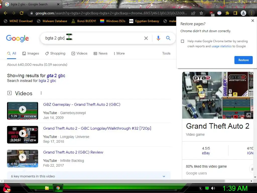Click the taskbar clock 1:39 AM

click(x=235, y=188)
